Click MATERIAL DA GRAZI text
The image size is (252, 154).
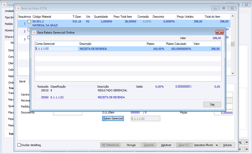[45, 25]
